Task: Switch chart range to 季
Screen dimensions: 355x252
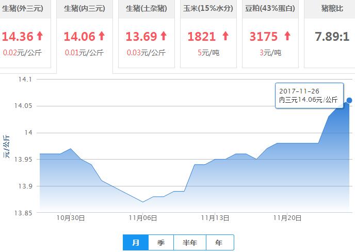Action: click(161, 243)
